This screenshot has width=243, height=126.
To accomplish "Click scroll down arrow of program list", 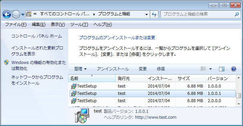I will 238,104.
